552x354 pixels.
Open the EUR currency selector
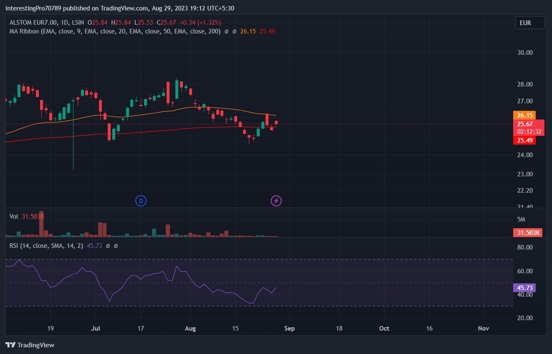529,23
